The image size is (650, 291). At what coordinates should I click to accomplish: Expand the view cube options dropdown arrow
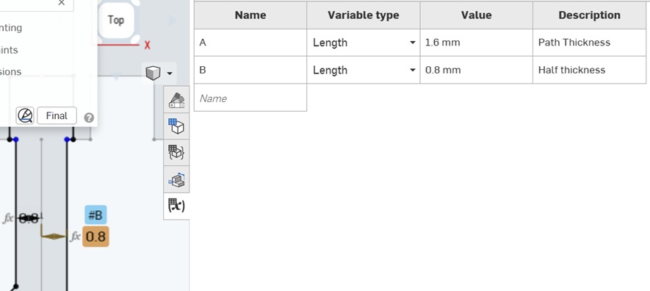click(x=169, y=73)
